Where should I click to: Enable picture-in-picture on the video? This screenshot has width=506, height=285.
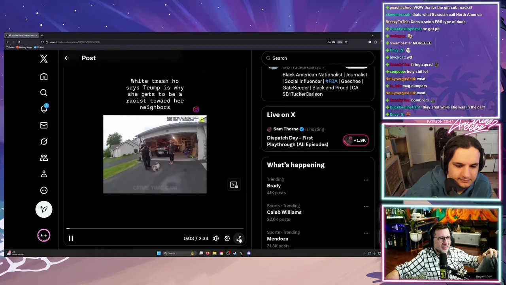(x=234, y=185)
